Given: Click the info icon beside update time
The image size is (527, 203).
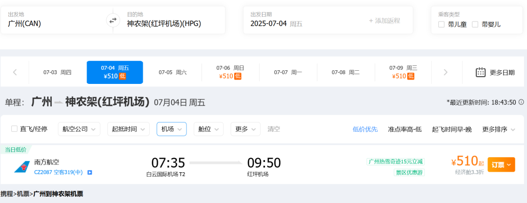Looking at the screenshot, I should (521, 102).
